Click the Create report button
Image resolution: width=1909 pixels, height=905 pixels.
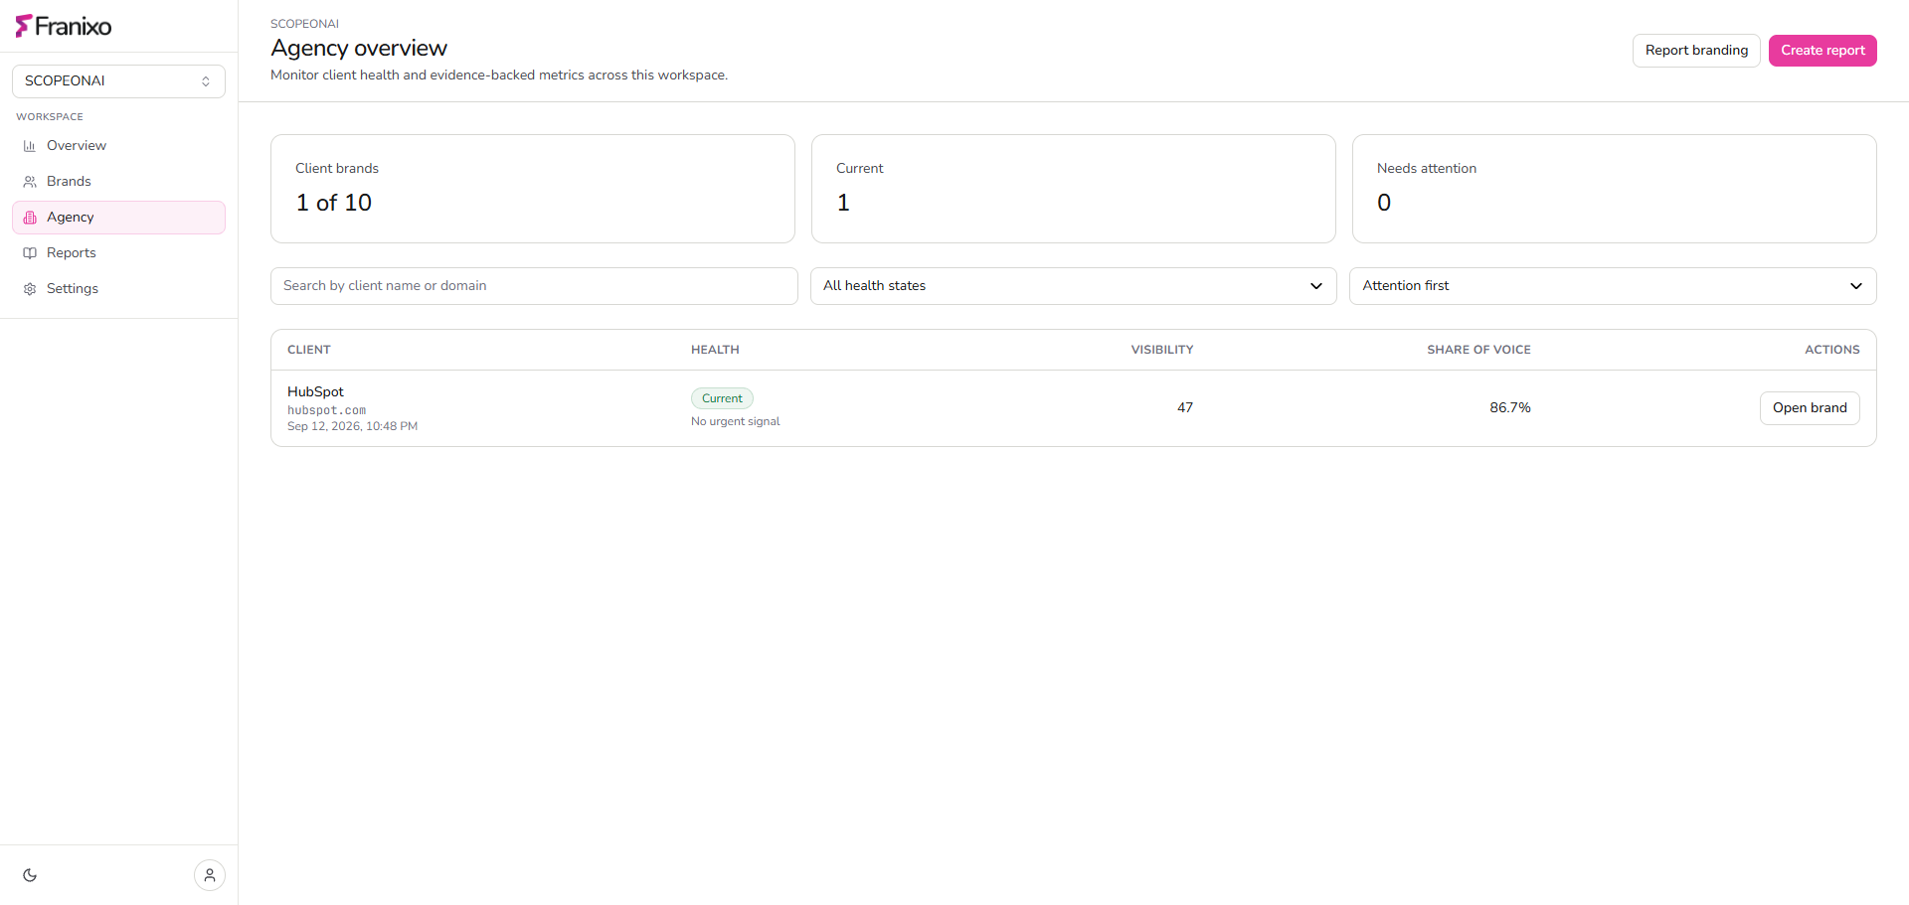1822,51
